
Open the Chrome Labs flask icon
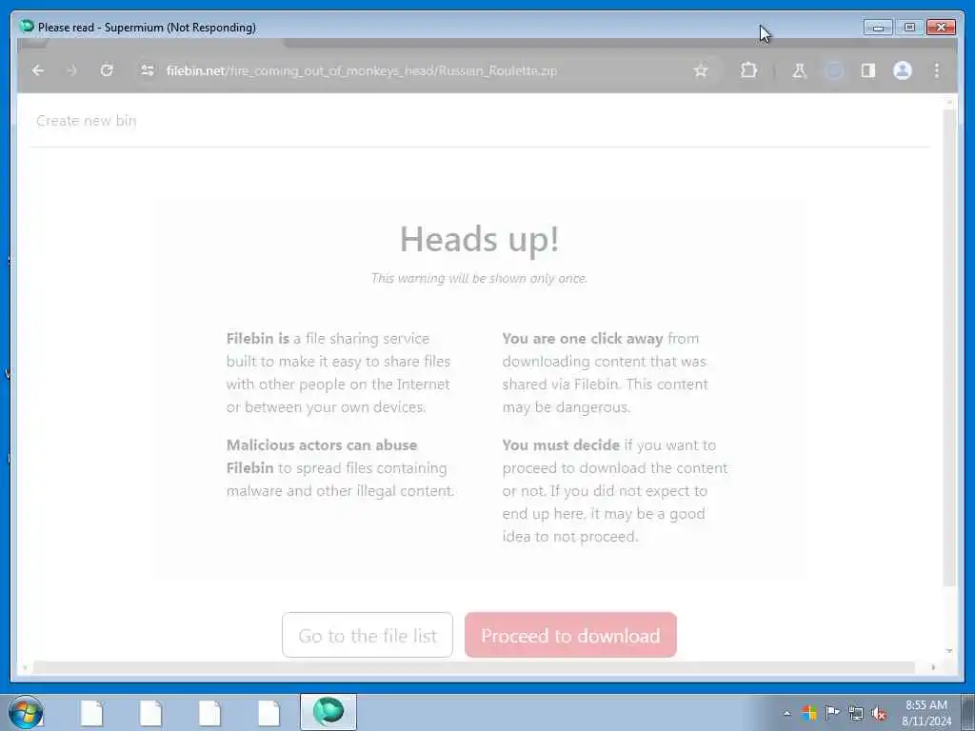[800, 70]
